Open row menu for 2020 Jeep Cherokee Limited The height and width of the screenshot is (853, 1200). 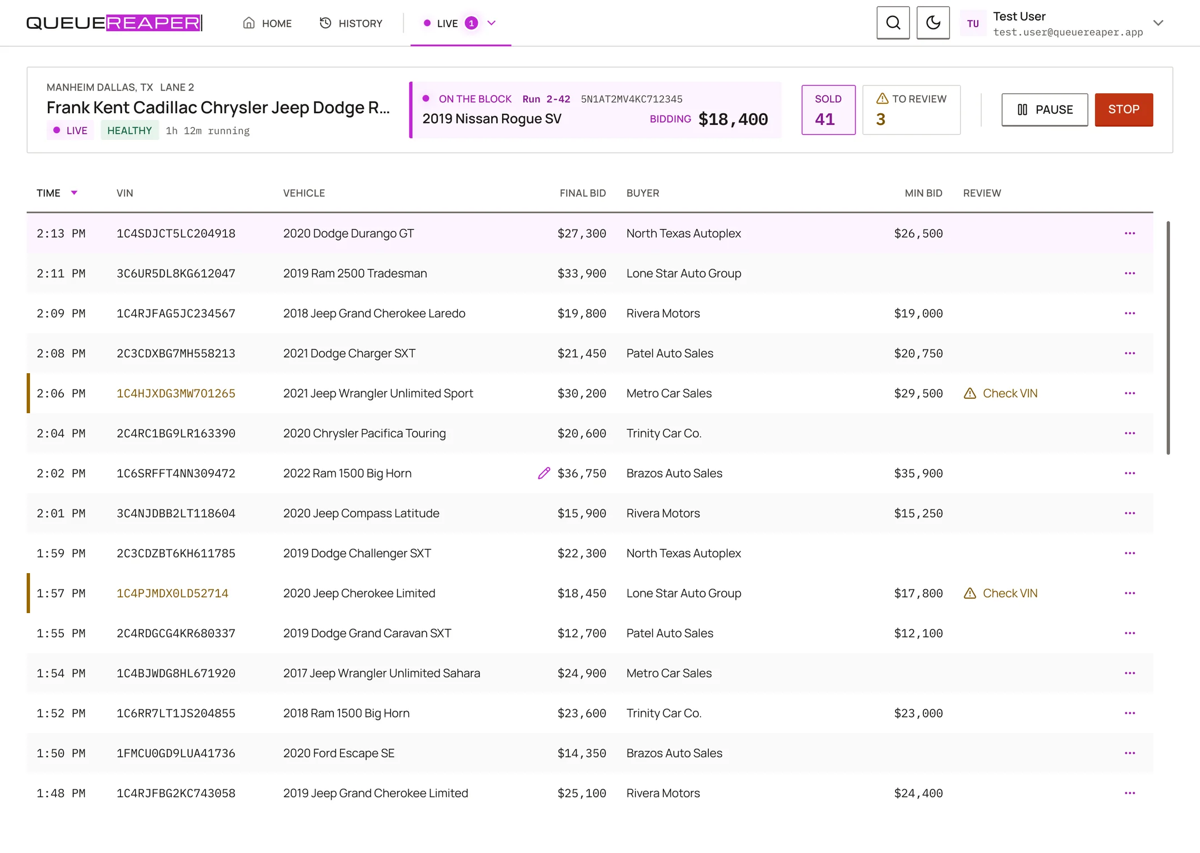(x=1129, y=593)
